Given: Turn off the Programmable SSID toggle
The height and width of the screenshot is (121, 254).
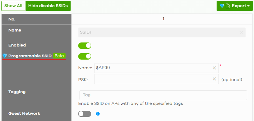Looking at the screenshot, I should point(85,57).
